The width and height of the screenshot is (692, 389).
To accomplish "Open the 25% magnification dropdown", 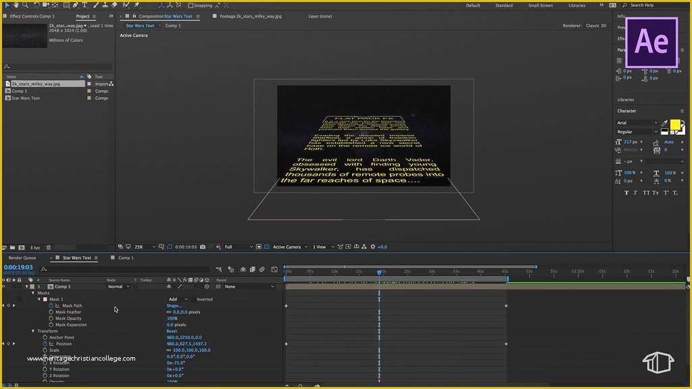I will pyautogui.click(x=145, y=247).
